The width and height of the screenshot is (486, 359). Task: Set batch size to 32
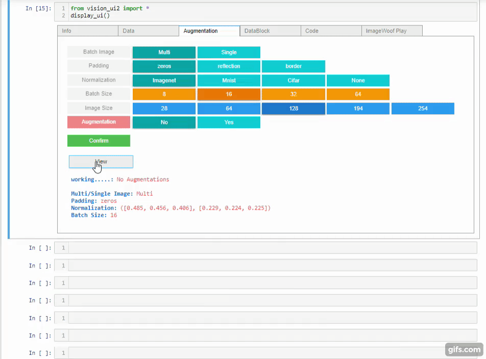click(294, 94)
